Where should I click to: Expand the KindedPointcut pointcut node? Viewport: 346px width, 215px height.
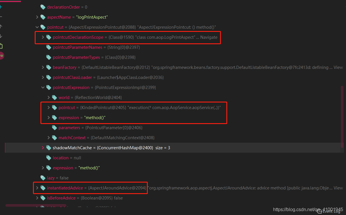tap(48, 108)
